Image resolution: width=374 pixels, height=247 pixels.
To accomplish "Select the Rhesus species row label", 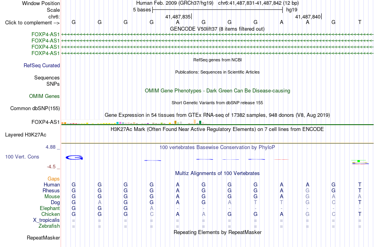I will pyautogui.click(x=51, y=190).
